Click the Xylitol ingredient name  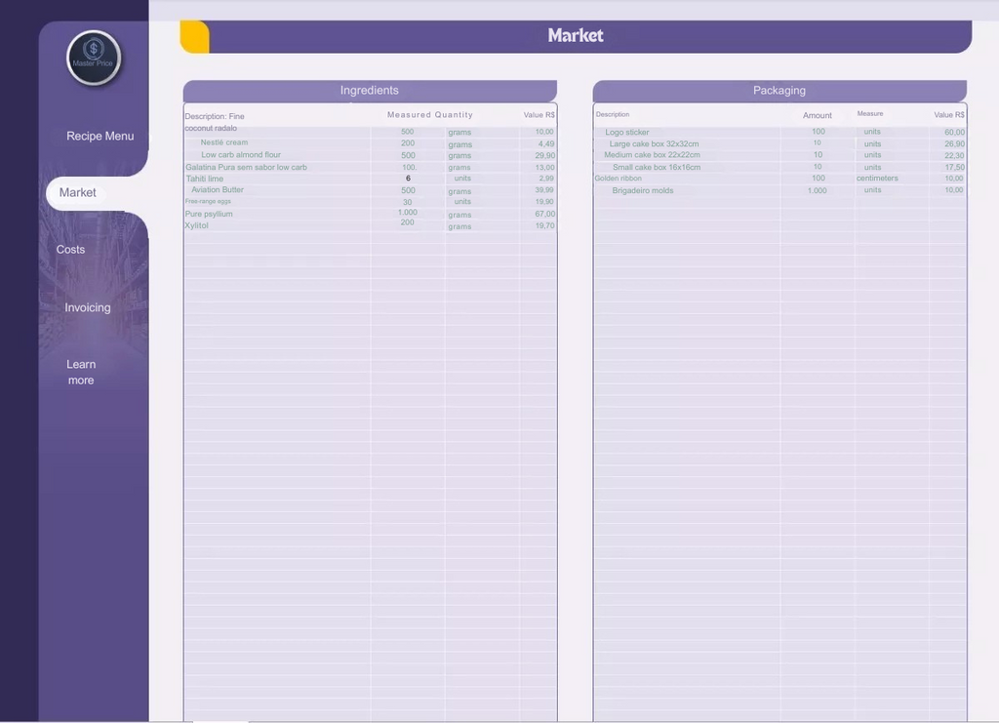point(197,225)
